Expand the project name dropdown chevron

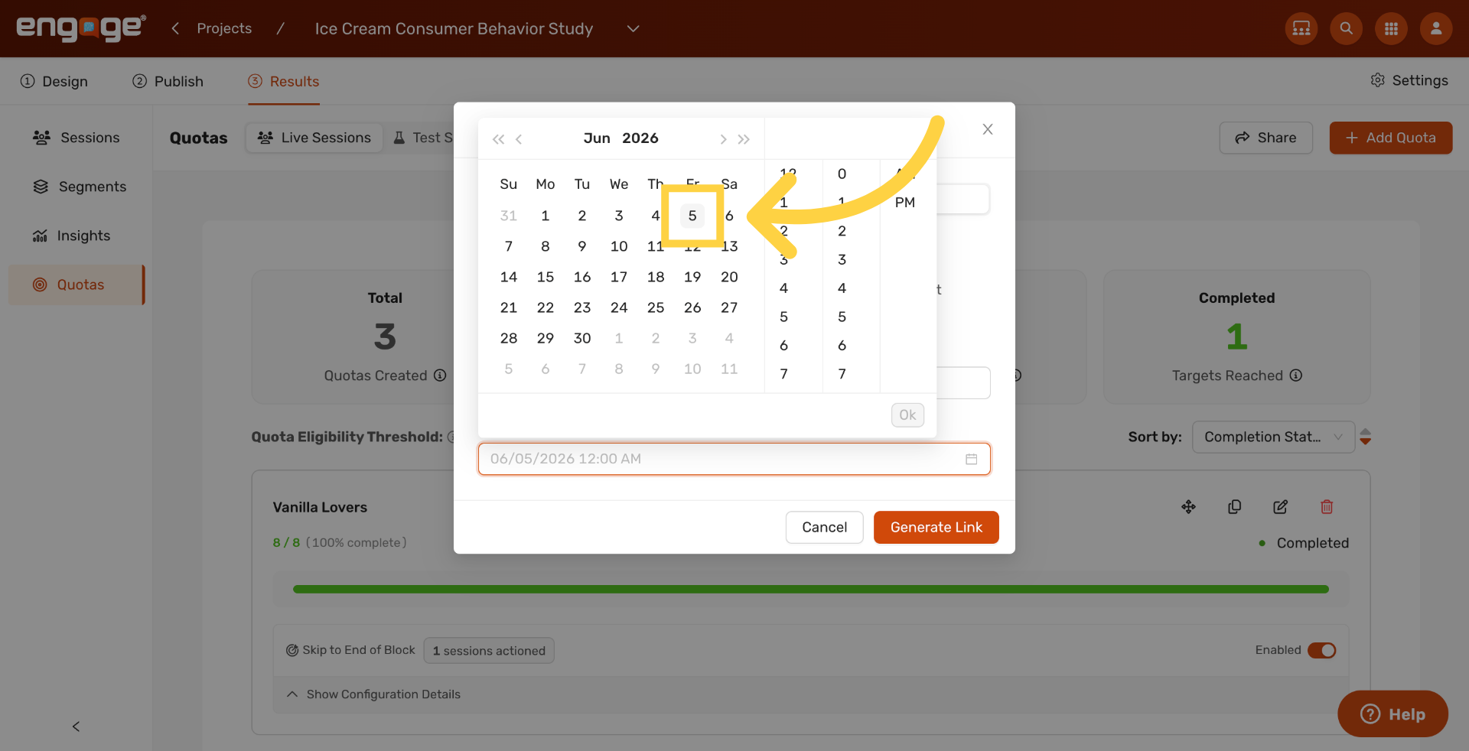633,28
